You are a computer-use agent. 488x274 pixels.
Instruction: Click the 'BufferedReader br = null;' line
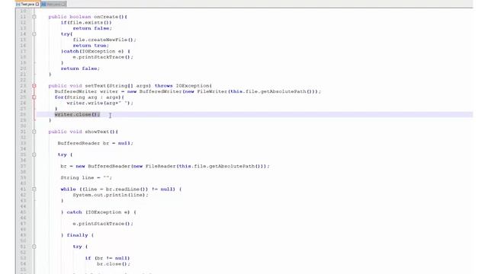coord(95,143)
